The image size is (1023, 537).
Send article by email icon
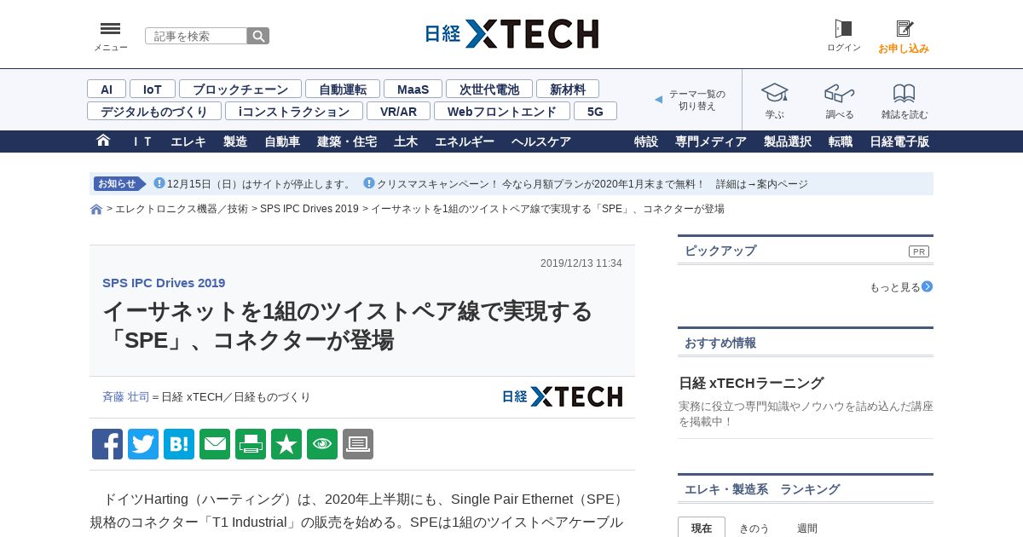click(215, 444)
